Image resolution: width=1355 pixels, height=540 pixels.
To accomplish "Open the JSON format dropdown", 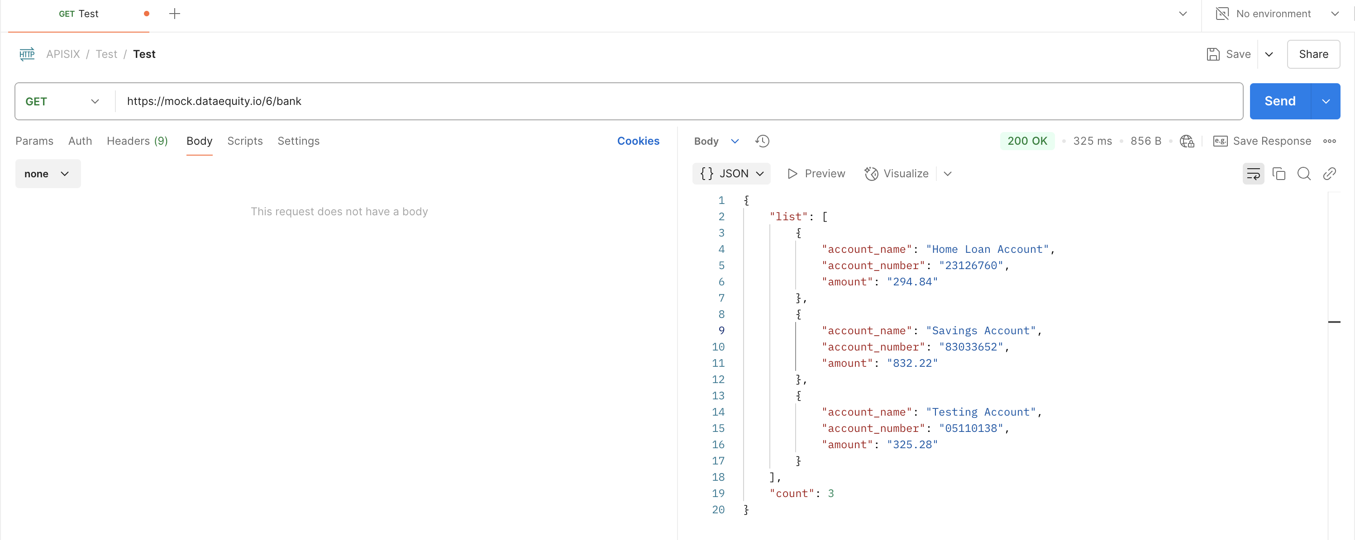I will click(731, 174).
